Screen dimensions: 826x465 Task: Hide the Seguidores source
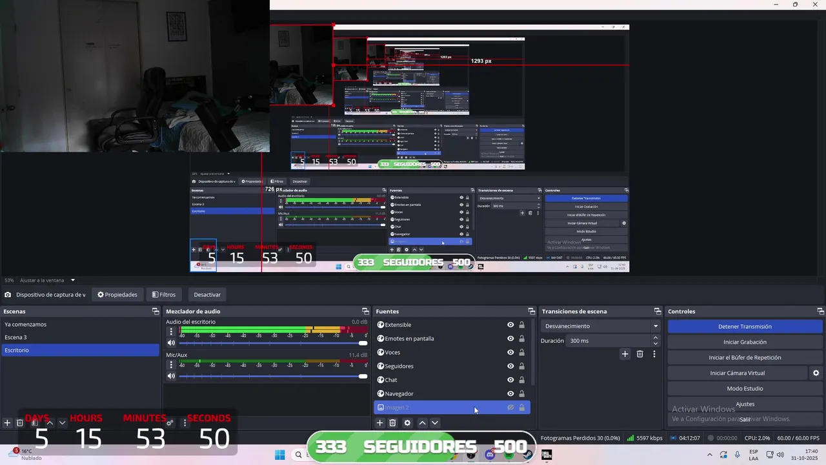[x=510, y=366]
